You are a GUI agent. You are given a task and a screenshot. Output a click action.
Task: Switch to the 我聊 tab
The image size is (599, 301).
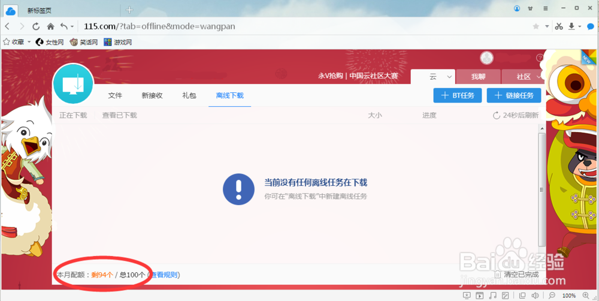point(478,77)
